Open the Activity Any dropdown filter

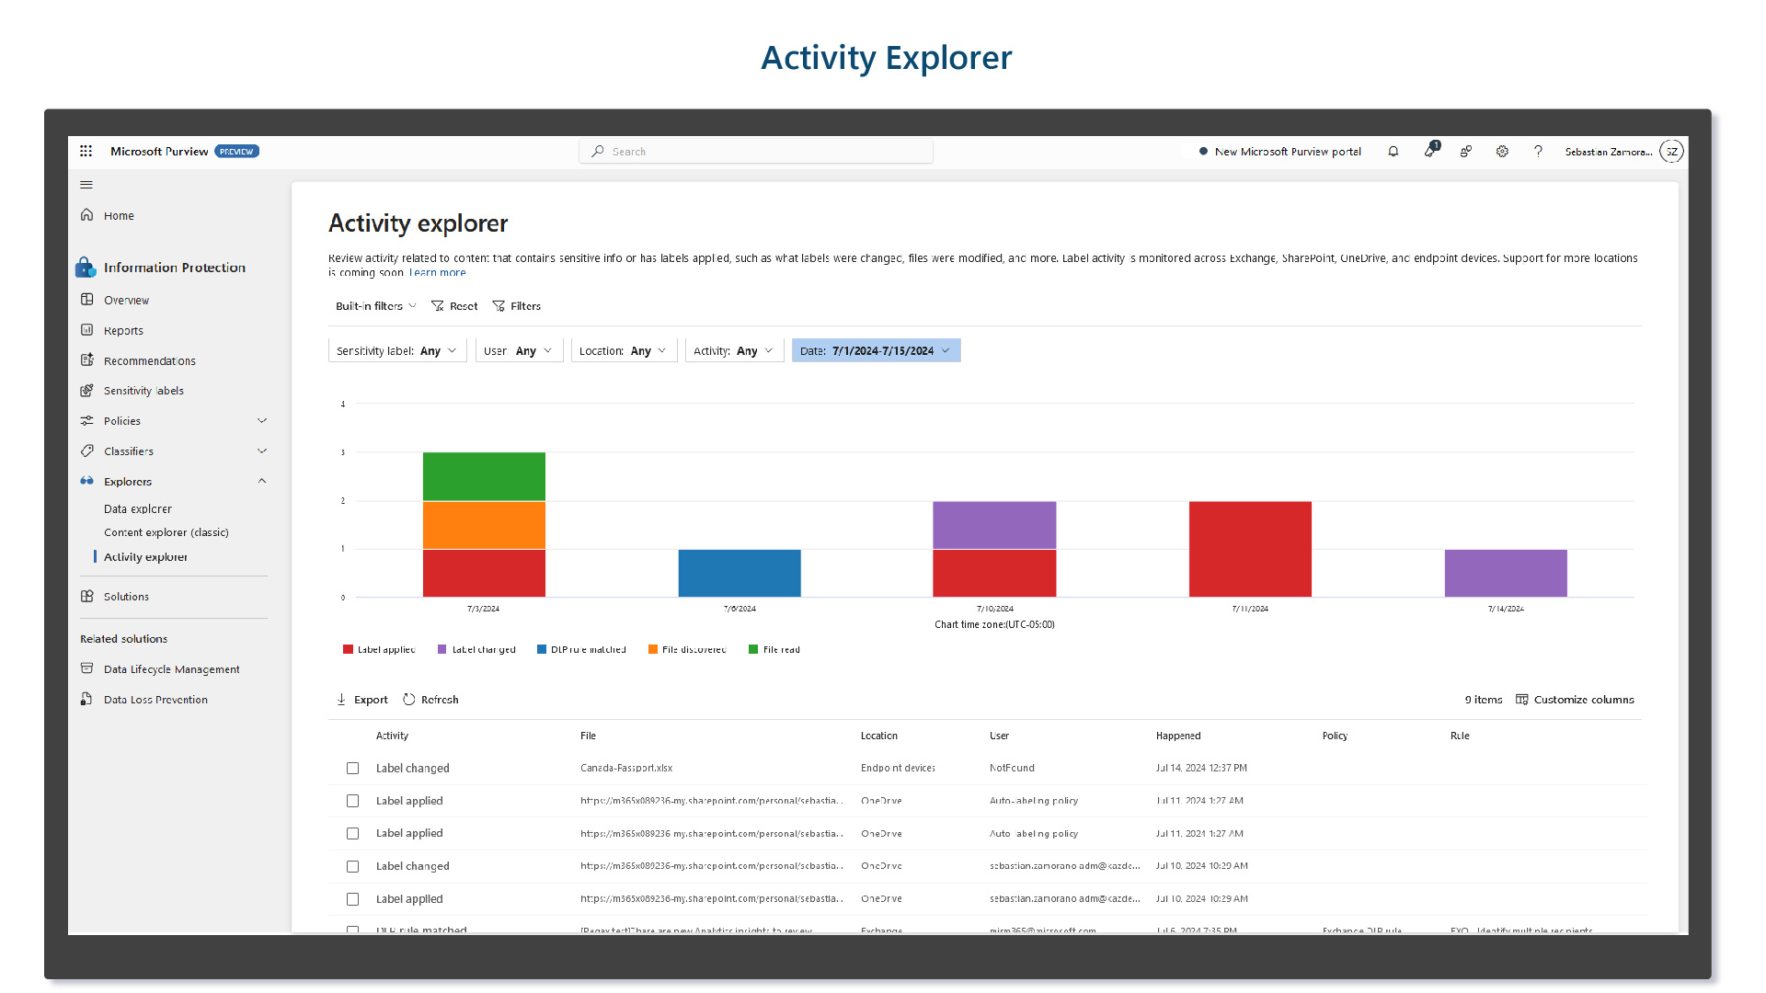coord(731,350)
